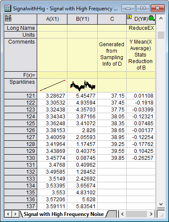Select column A(X1) header

[52, 19]
